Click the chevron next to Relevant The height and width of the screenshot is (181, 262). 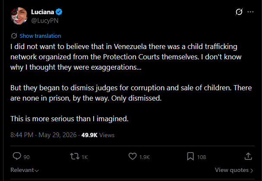(x=37, y=171)
